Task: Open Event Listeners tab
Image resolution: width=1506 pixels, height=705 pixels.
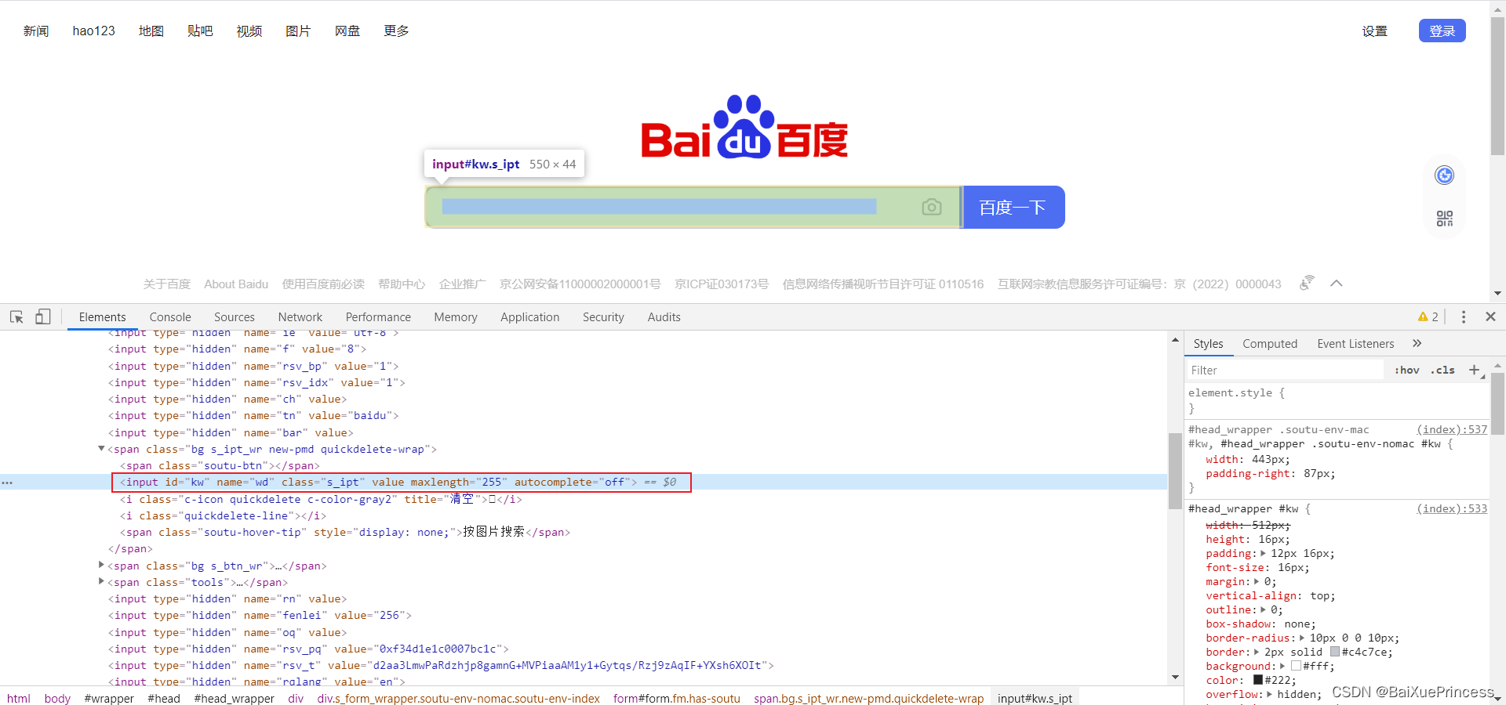Action: [x=1355, y=343]
